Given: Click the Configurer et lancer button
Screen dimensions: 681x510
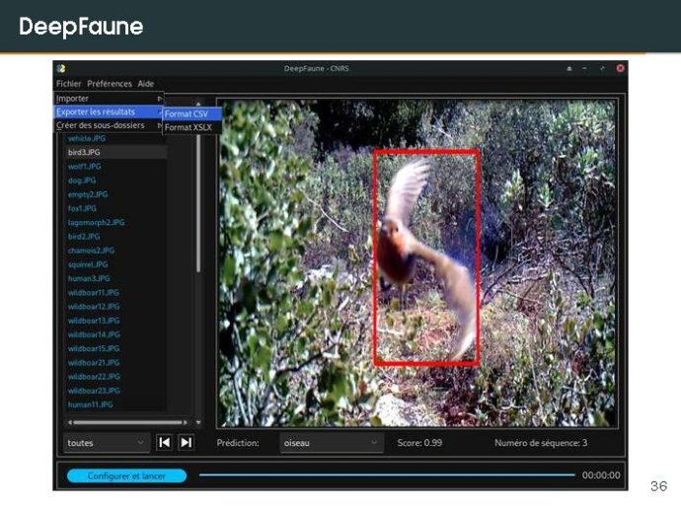Looking at the screenshot, I should coord(126,476).
